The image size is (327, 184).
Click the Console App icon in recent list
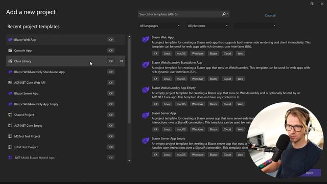pos(10,51)
